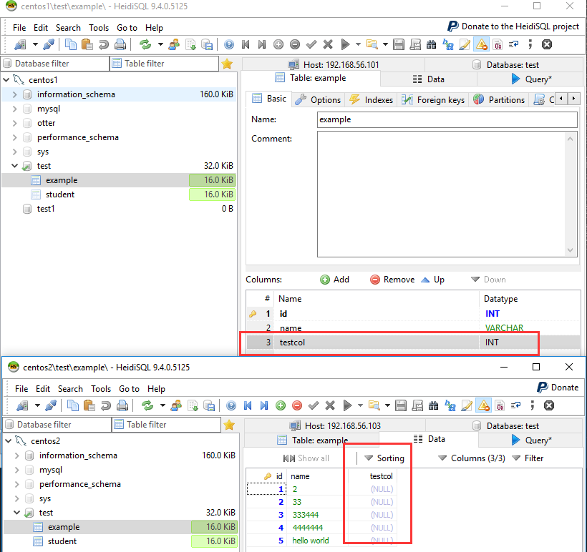Screen dimensions: 587x552
Task: Click Help icon in centos1 window toolbar
Action: pyautogui.click(x=229, y=45)
